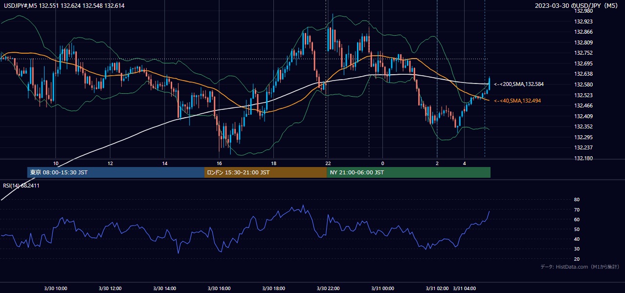Click RSI axis level 50
The image size is (625, 293).
coord(577,229)
